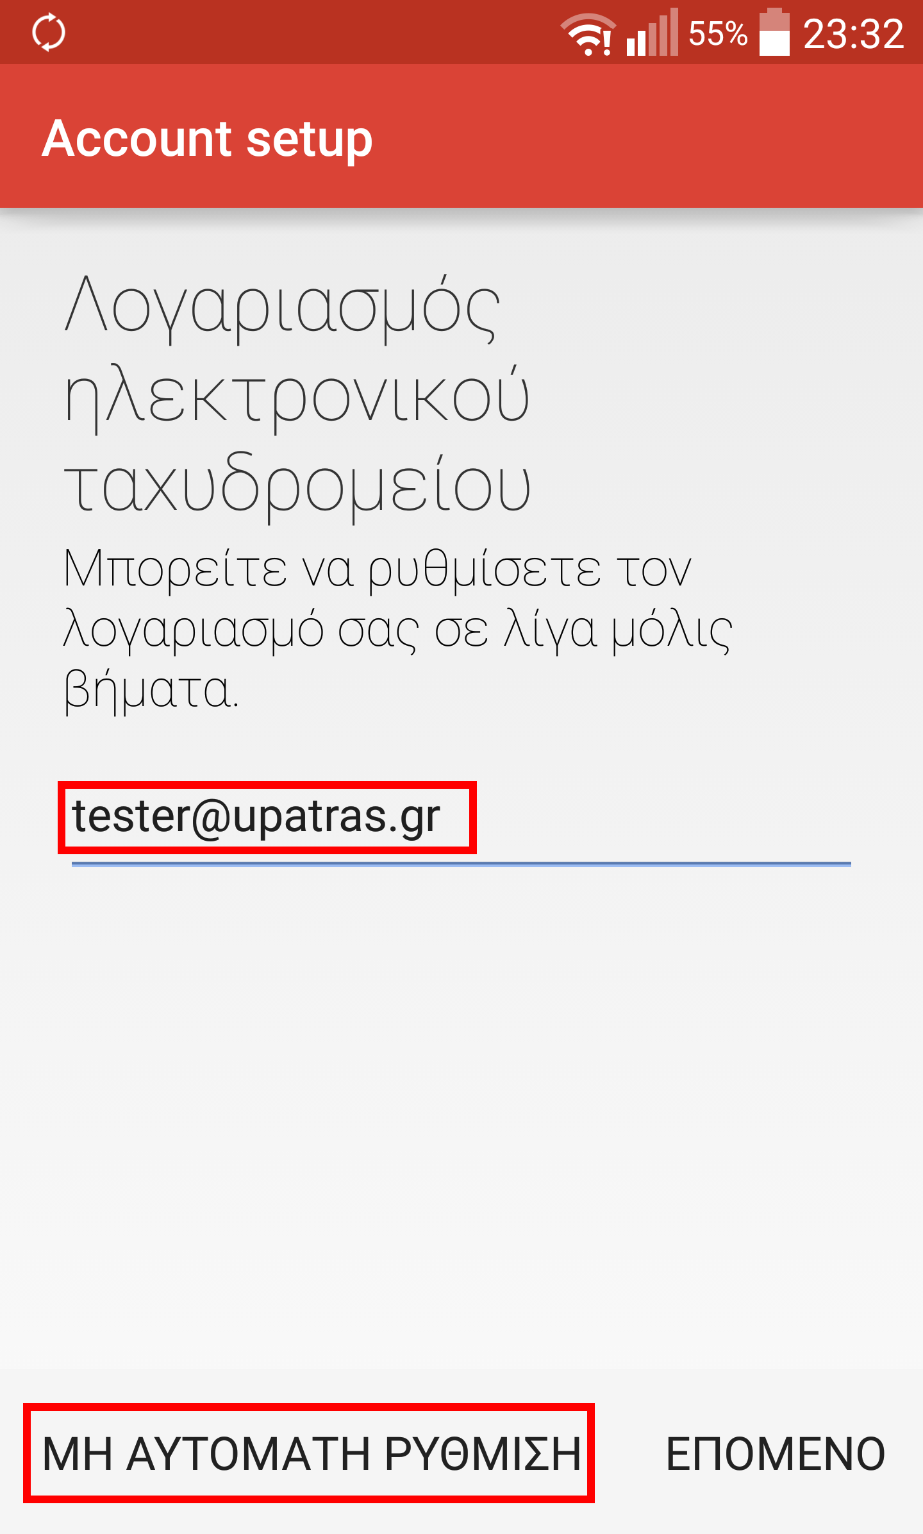Tap the @ character in the email address
Screen dimensions: 923x1534
click(210, 818)
